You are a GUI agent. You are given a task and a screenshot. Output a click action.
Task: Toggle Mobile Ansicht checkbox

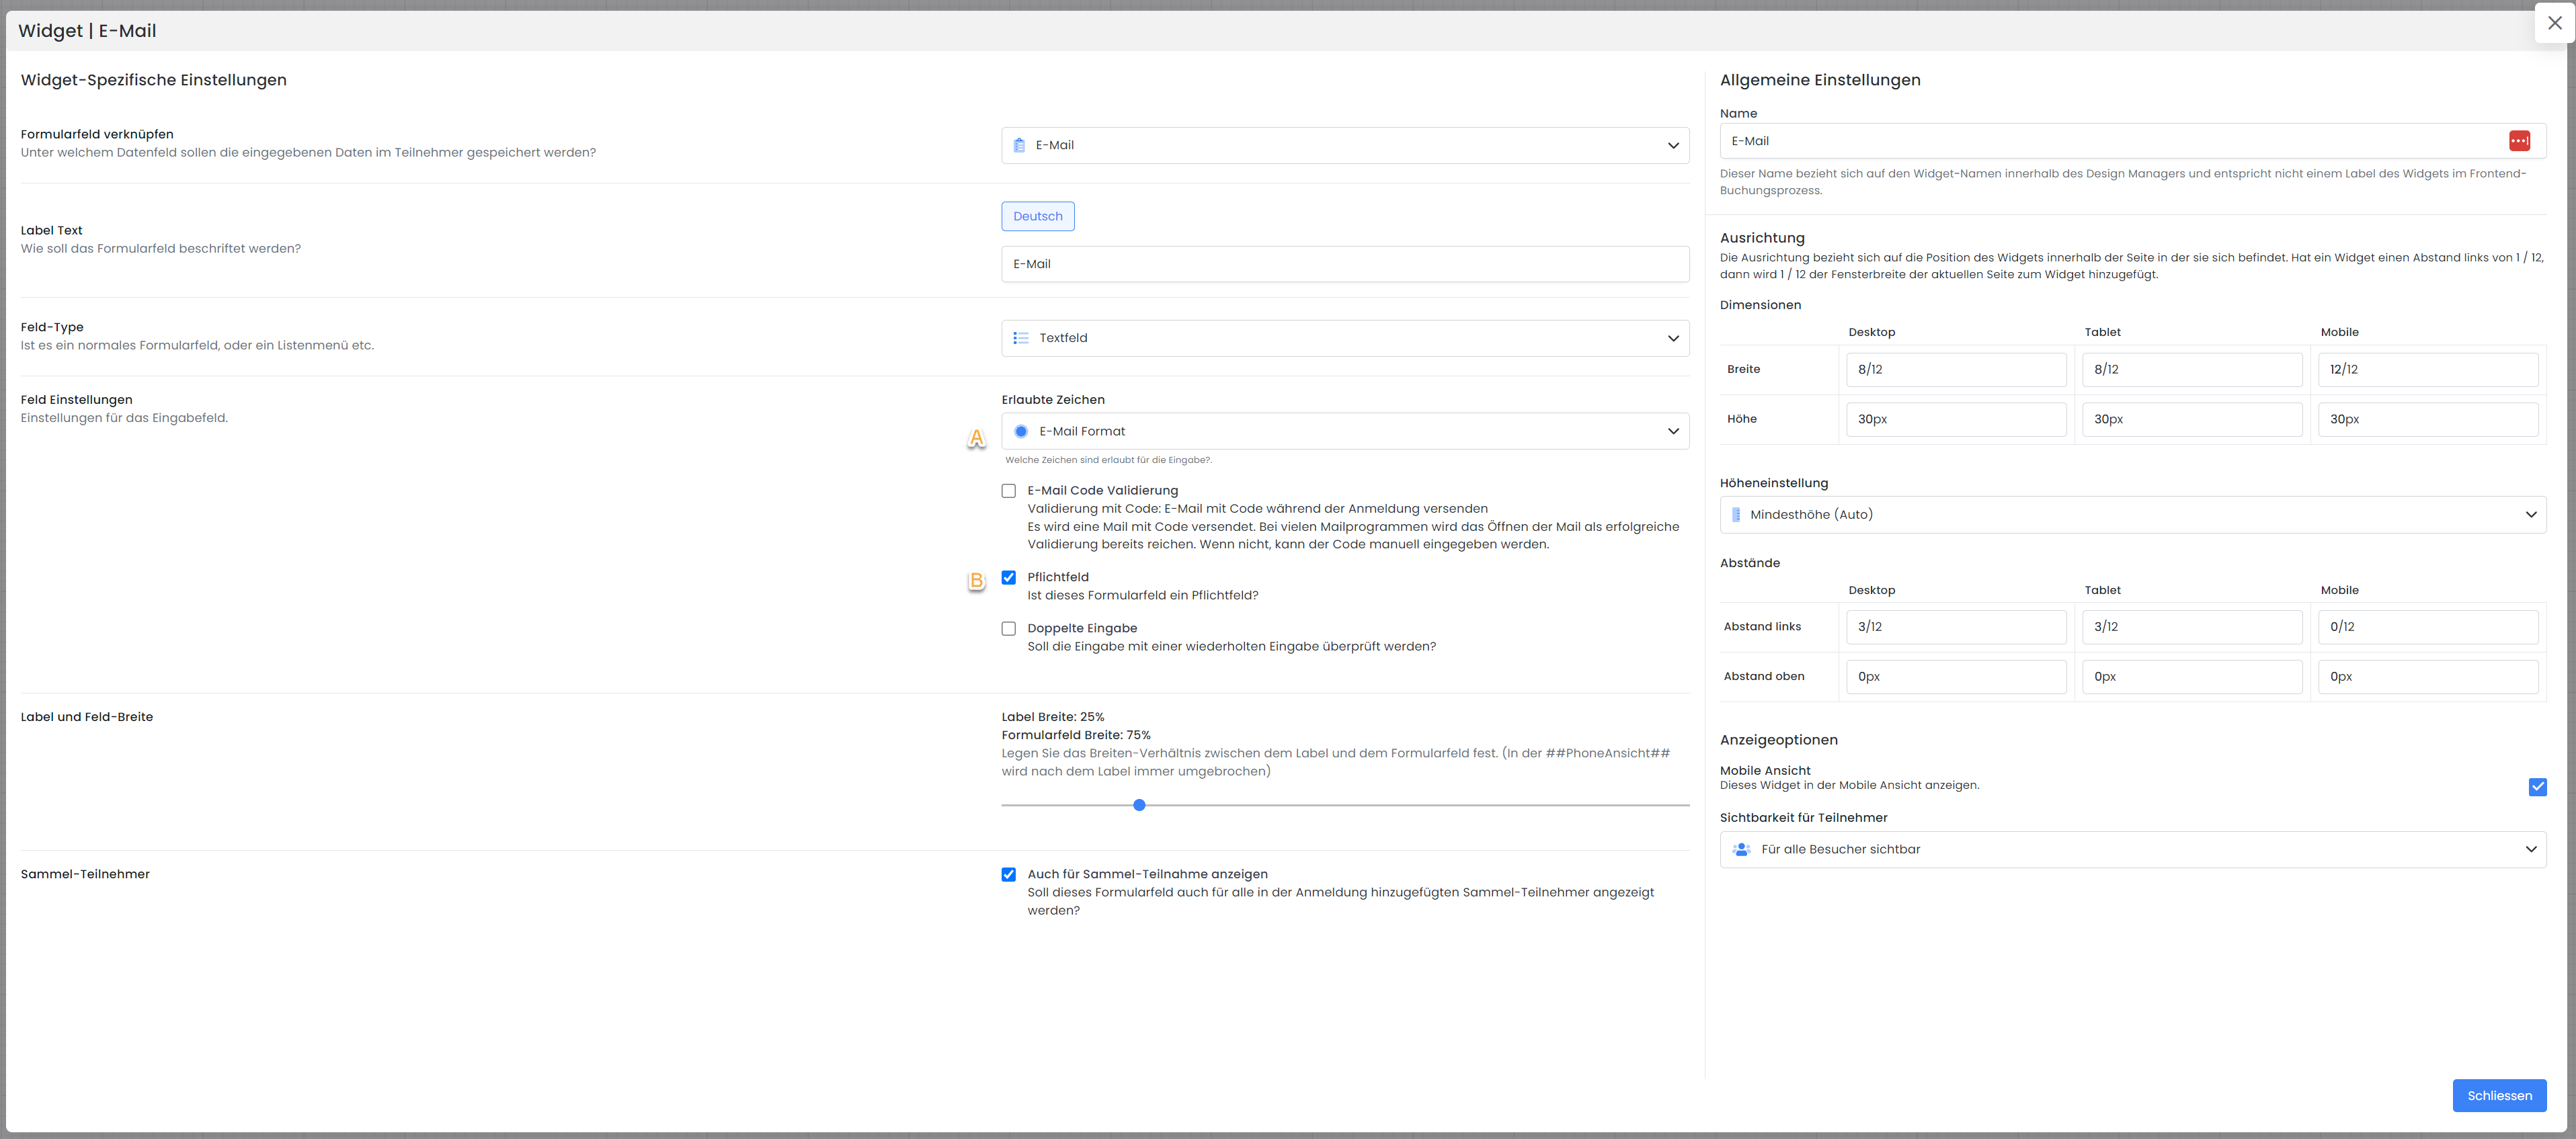2537,787
